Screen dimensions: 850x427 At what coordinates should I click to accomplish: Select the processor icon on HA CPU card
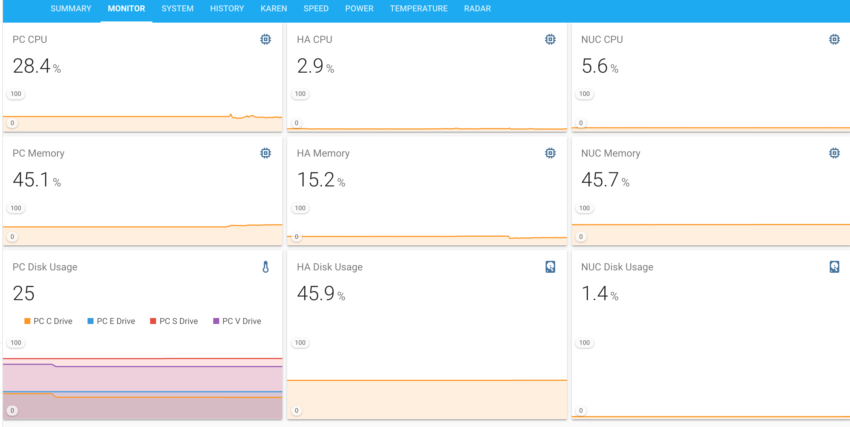[x=550, y=39]
